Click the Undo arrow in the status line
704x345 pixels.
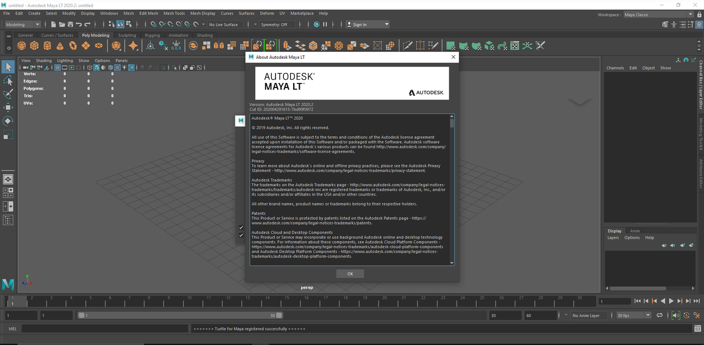point(79,24)
